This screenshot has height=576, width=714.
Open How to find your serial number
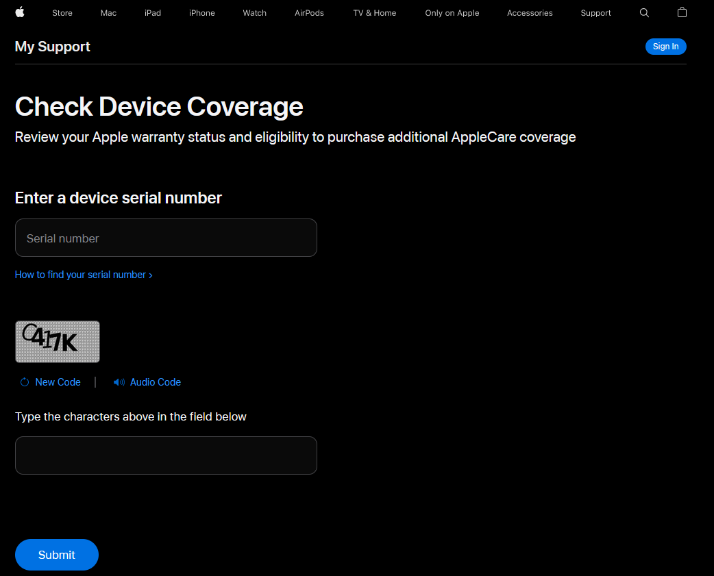point(84,275)
